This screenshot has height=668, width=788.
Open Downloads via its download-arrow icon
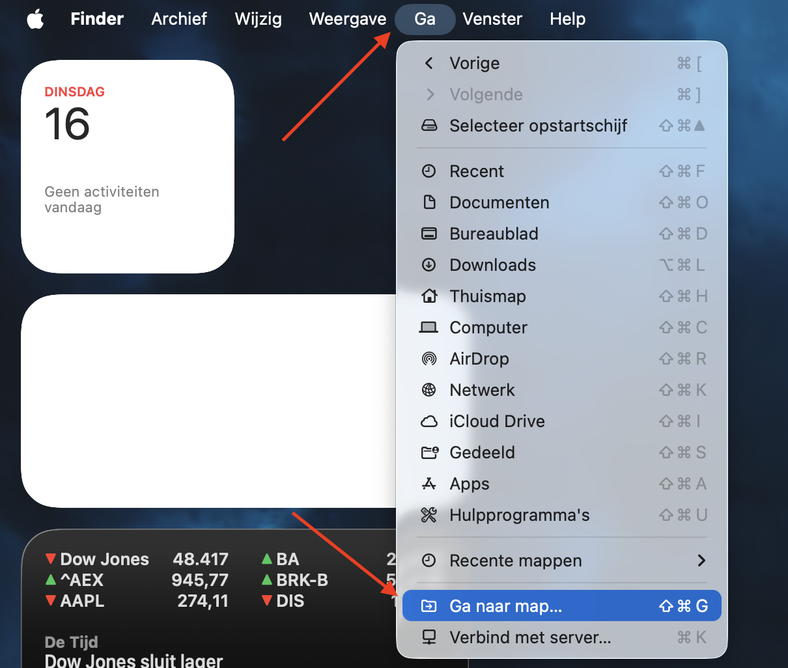click(x=429, y=265)
